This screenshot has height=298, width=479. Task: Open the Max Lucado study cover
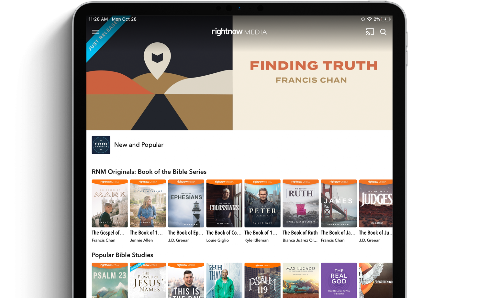(301, 280)
